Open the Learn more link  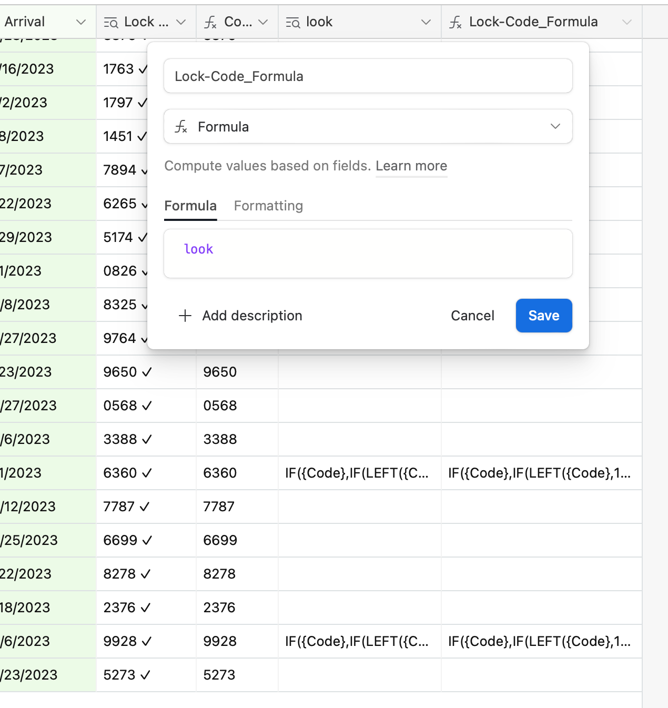point(411,166)
